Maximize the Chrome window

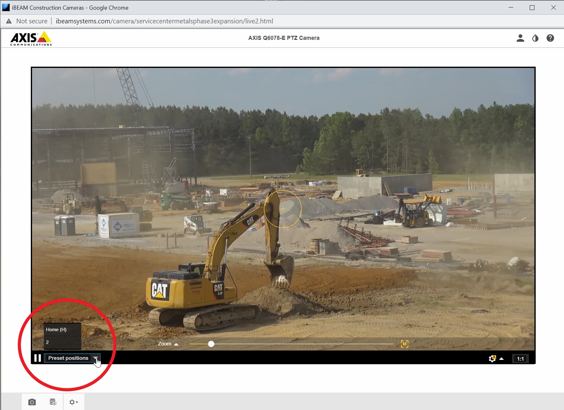532,7
